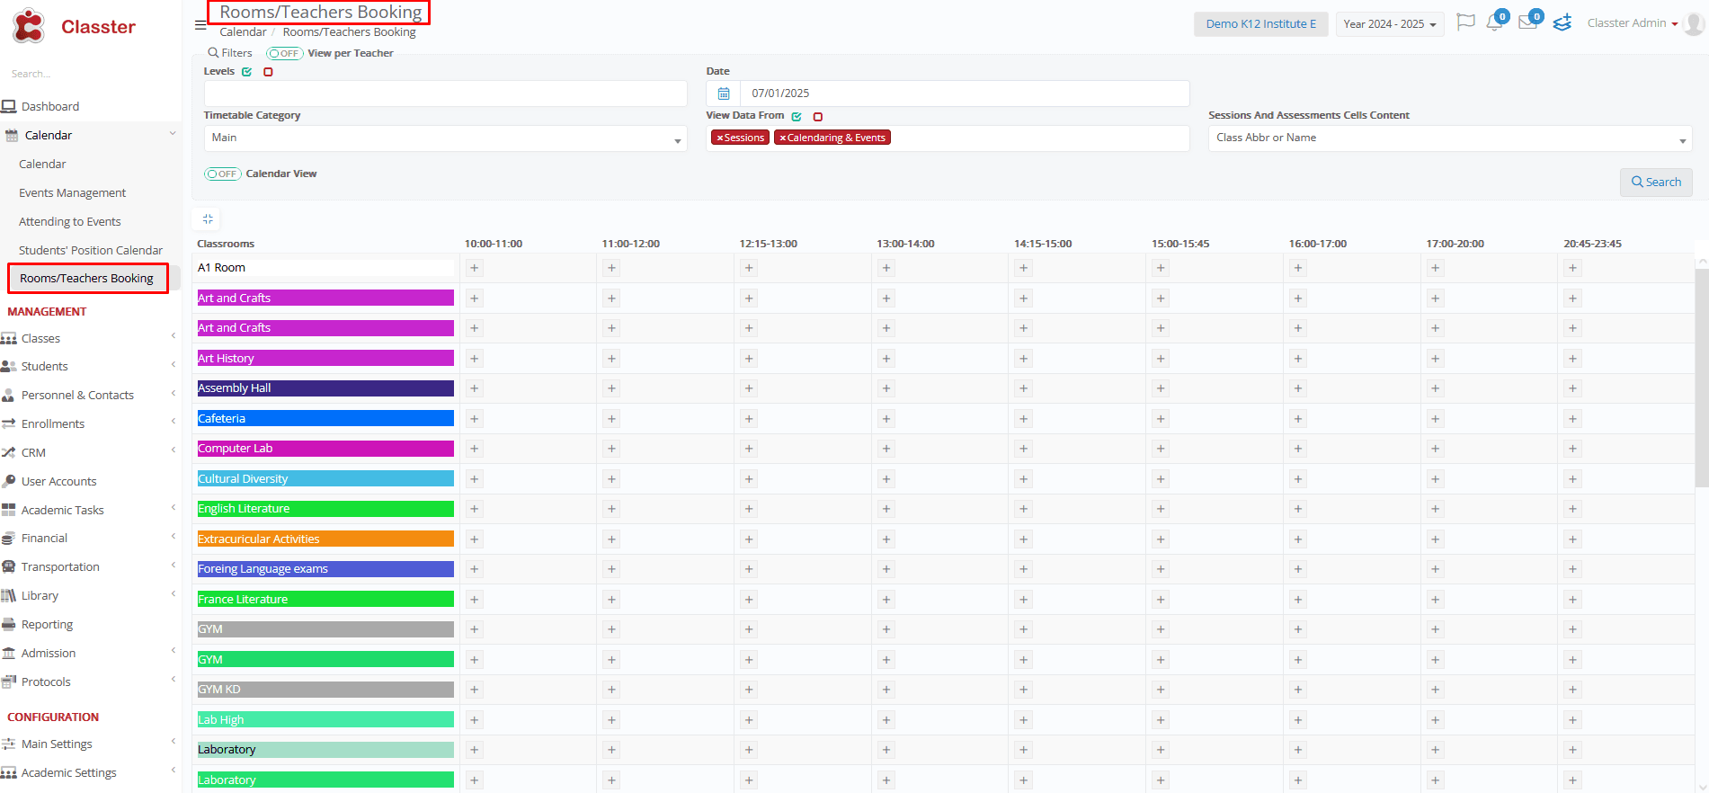Open Reporting in the sidebar
Viewport: 1709px width, 793px height.
tap(47, 624)
